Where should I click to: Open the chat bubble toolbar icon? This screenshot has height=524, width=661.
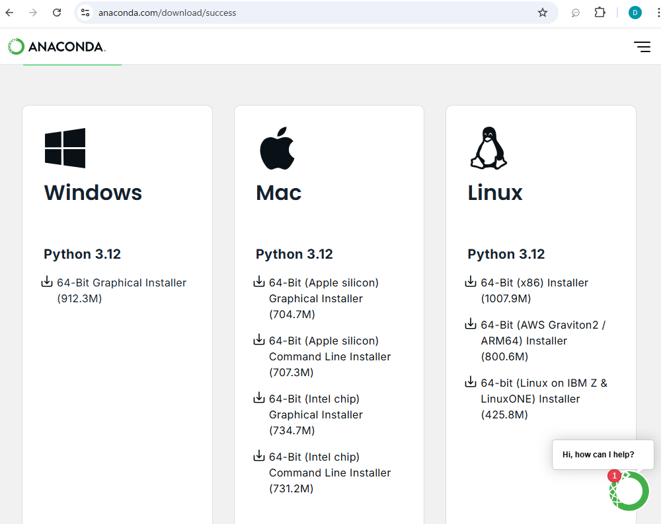pos(576,13)
